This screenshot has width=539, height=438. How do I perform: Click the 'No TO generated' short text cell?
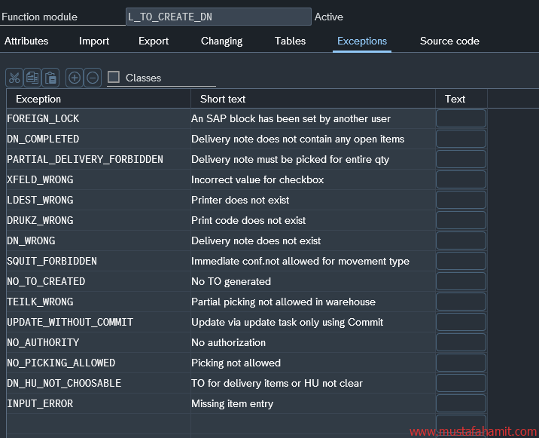tap(312, 281)
